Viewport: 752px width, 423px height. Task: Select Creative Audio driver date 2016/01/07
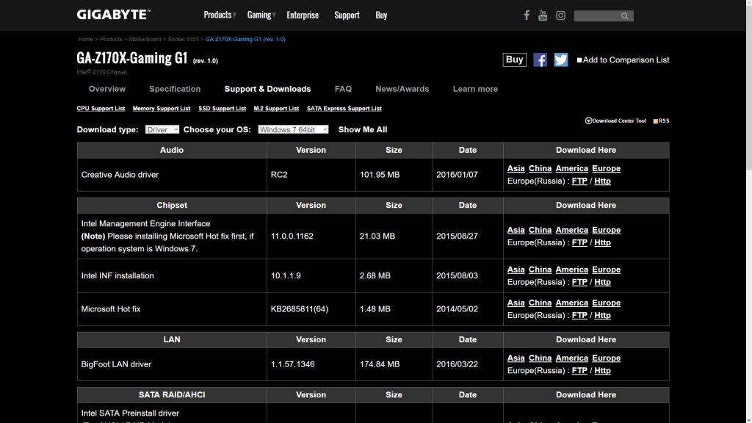[x=457, y=175]
